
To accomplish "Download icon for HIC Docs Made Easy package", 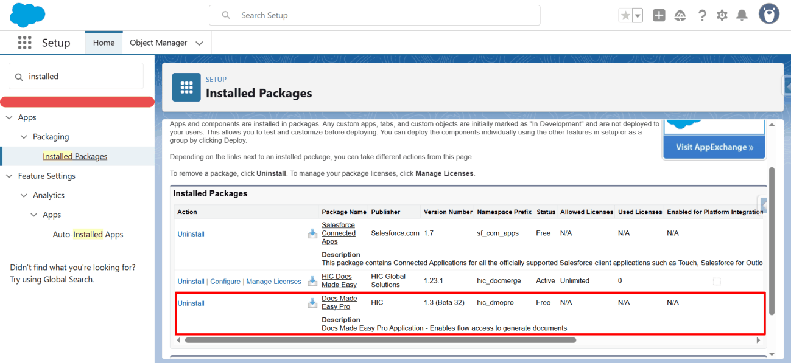I will click(x=312, y=281).
